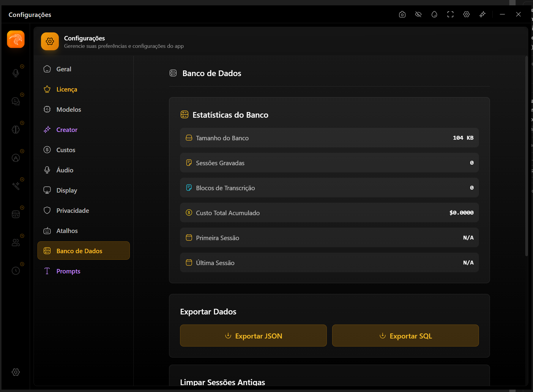Open the Atalhos settings category
533x392 pixels.
[83, 231]
